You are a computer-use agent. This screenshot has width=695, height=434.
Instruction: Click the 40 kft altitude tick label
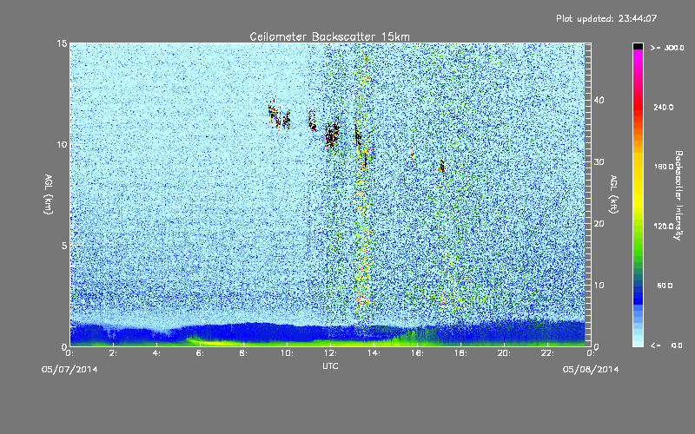[599, 100]
